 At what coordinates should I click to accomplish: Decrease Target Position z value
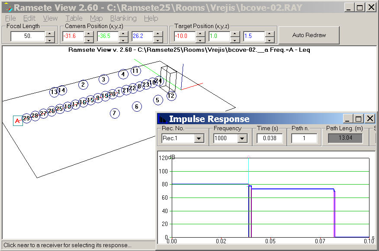(x=270, y=39)
